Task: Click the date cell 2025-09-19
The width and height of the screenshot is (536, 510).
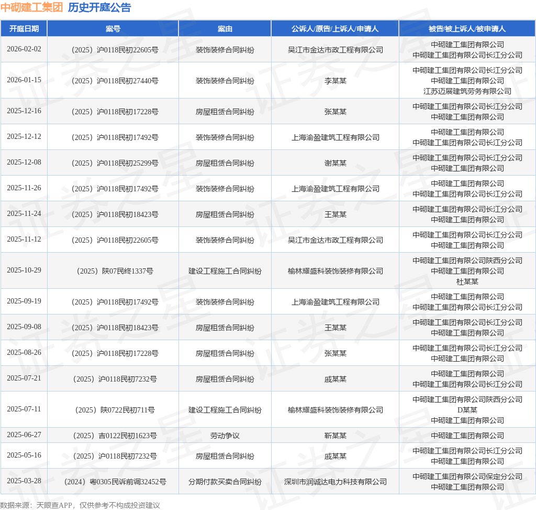Action: (x=24, y=301)
